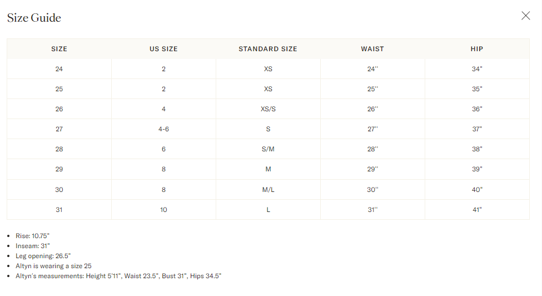Select the 34" hip measurement cell

(477, 69)
